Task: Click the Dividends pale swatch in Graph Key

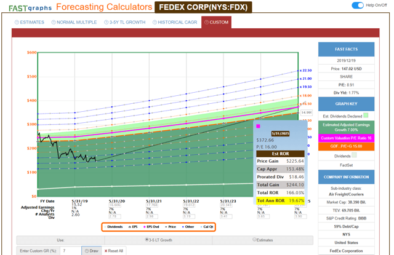Action: click(x=354, y=155)
